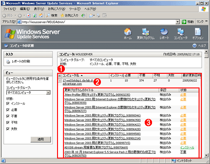Click the vertical scrollbar thumb
Viewport: 210px width, 164px height.
coord(206,56)
